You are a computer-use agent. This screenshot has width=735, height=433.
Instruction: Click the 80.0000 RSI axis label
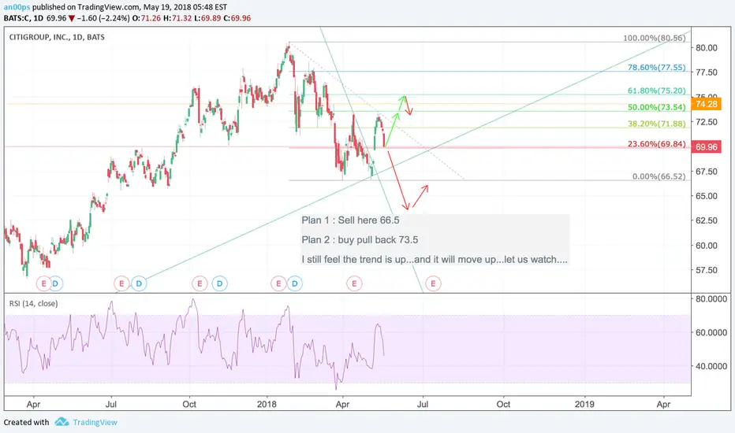711,298
